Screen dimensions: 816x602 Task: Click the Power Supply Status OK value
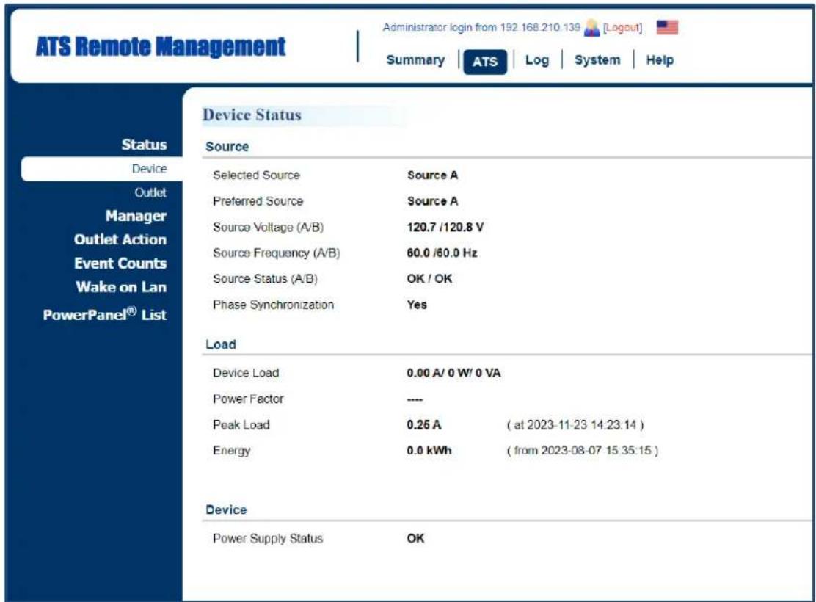pyautogui.click(x=415, y=538)
